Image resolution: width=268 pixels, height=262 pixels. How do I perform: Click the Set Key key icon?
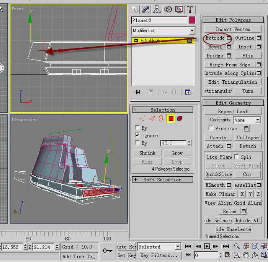pyautogui.click(x=108, y=251)
